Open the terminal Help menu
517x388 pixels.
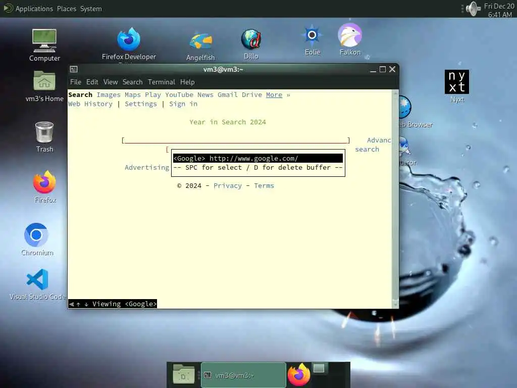coord(187,82)
